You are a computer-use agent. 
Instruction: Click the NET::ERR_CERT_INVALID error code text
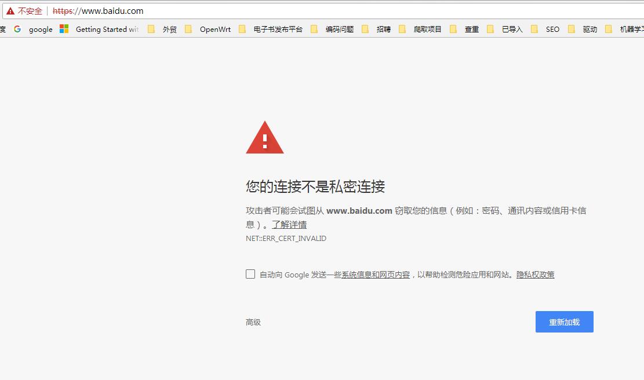tap(286, 239)
